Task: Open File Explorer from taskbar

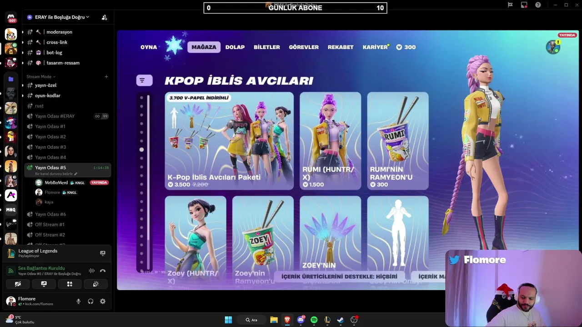Action: click(274, 320)
